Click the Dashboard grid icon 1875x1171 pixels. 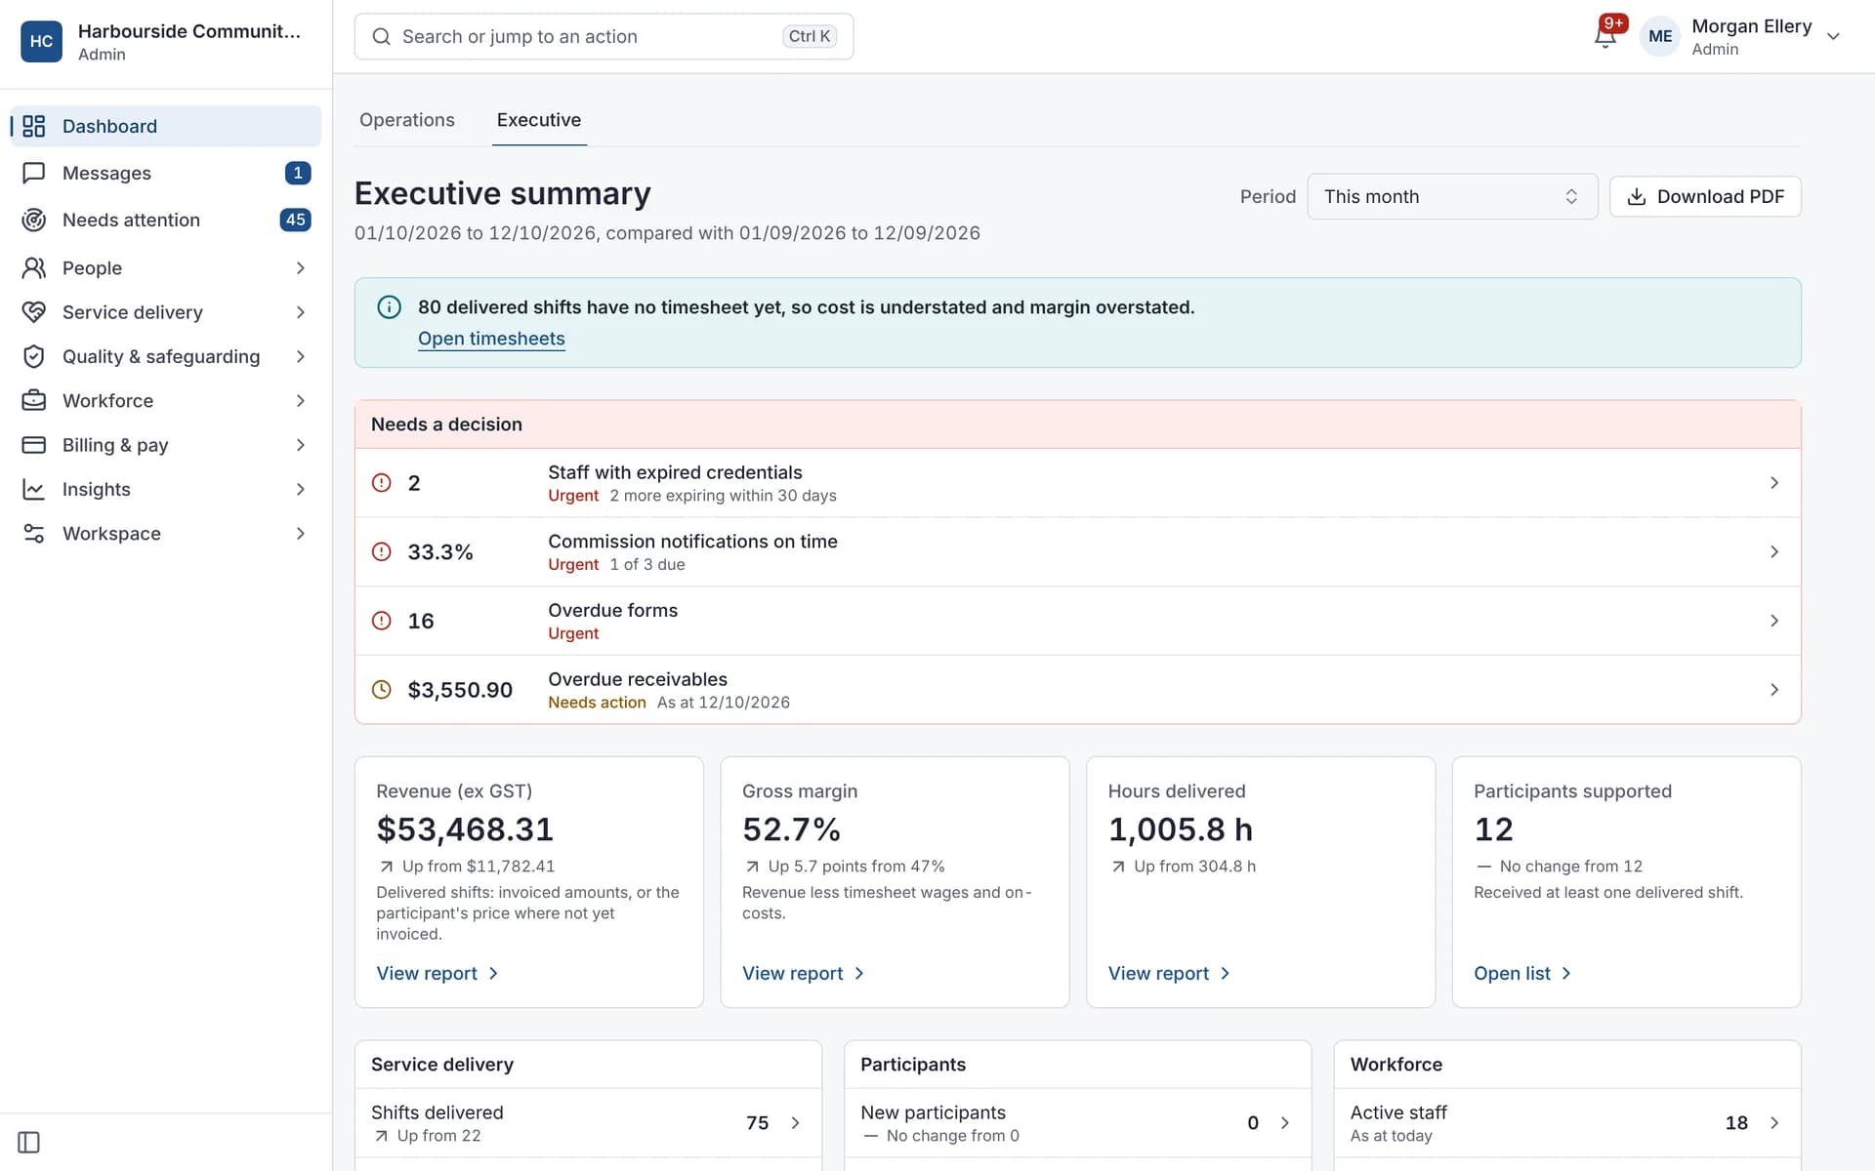click(34, 126)
